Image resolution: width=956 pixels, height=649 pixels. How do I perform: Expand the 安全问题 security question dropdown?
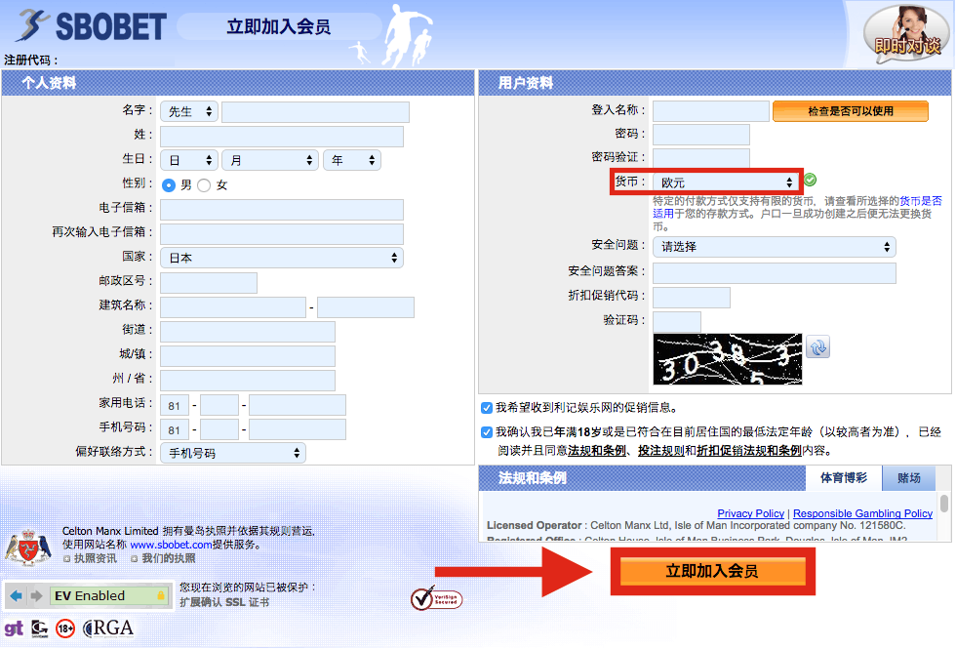coord(774,247)
